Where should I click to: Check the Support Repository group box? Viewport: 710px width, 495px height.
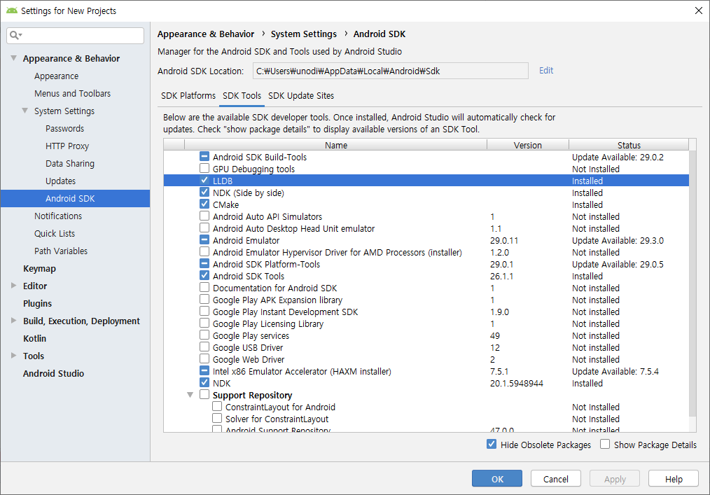pos(204,395)
